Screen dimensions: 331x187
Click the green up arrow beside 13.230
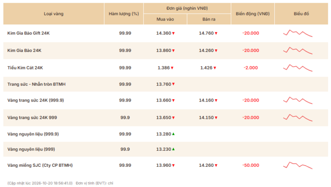[173, 149]
